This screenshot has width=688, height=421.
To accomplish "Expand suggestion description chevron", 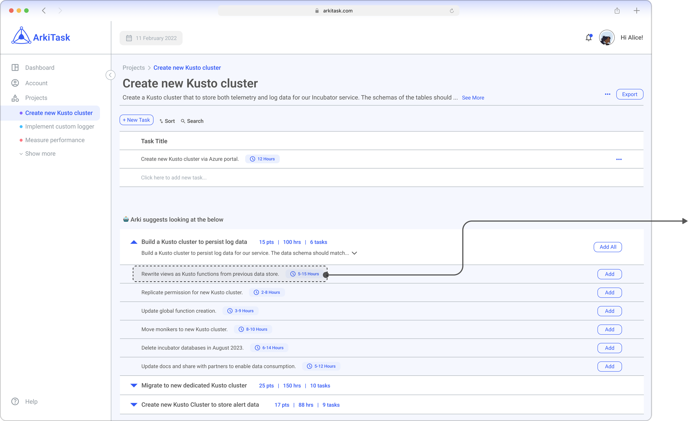I will point(354,253).
